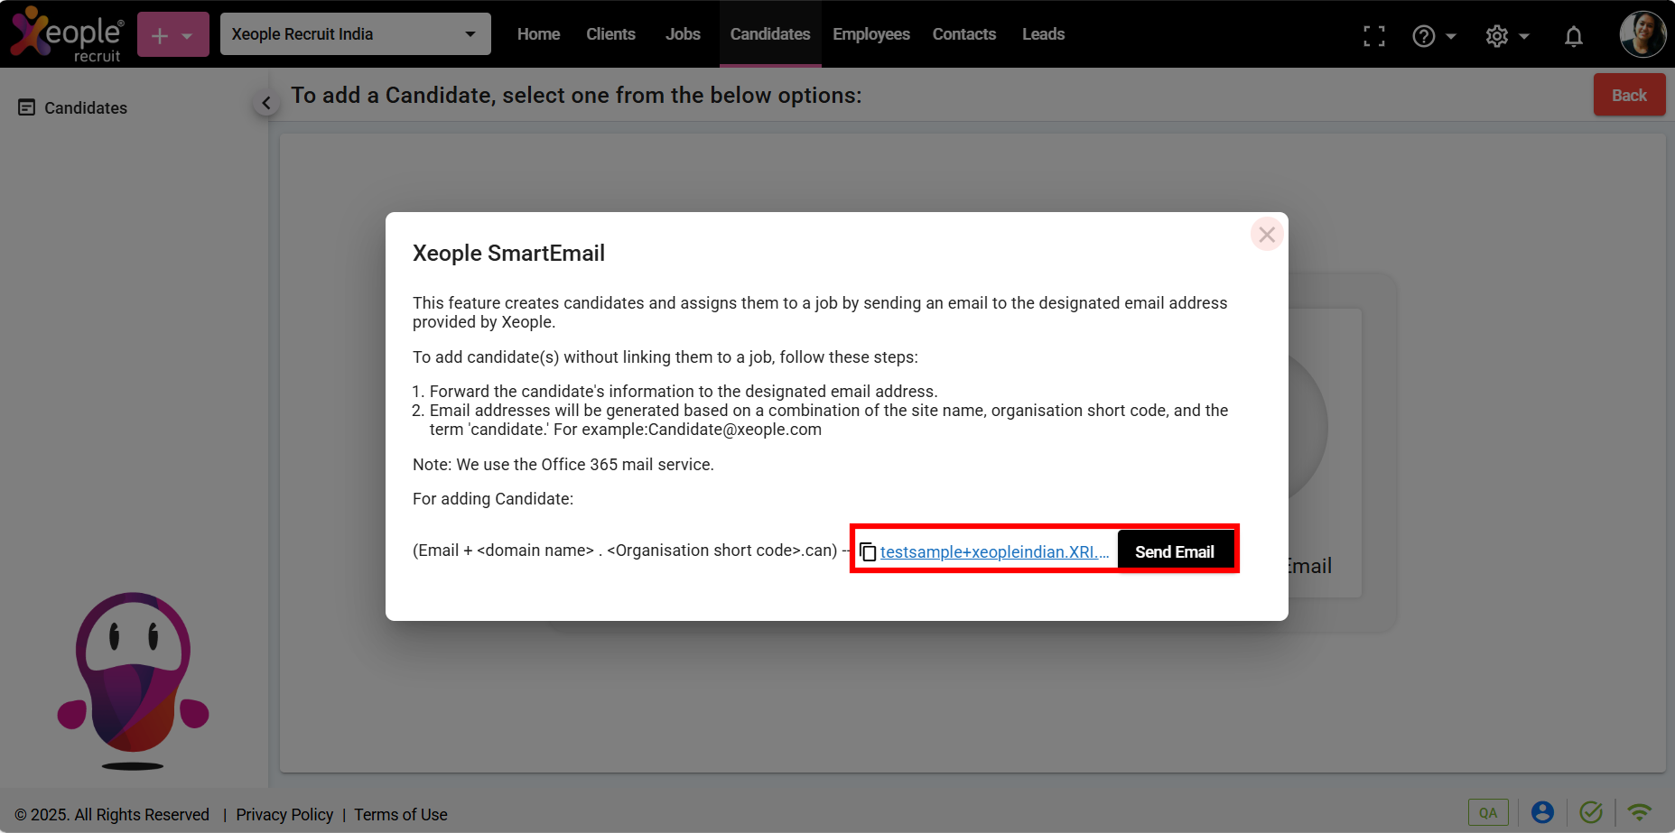Open the testsample+xeopleindian email link

pos(993,552)
